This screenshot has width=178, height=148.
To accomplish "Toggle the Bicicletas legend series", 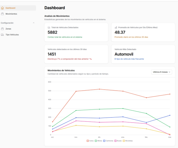I will pos(128,141).
